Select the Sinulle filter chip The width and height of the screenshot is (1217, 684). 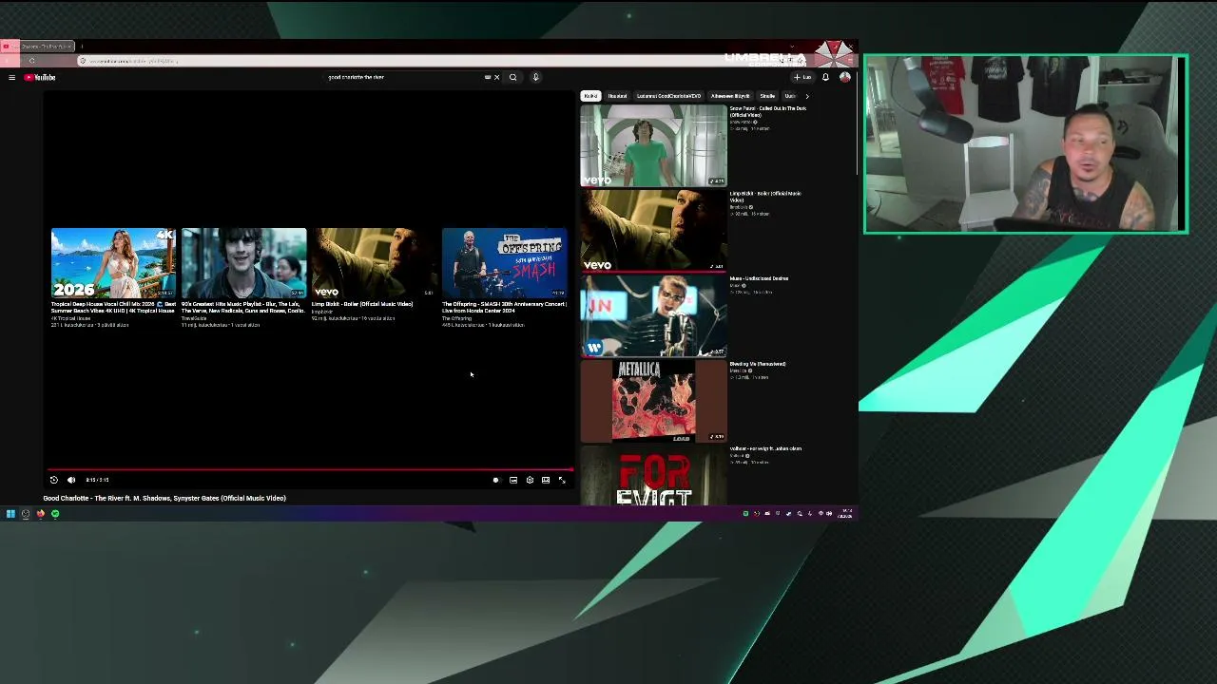click(x=767, y=96)
